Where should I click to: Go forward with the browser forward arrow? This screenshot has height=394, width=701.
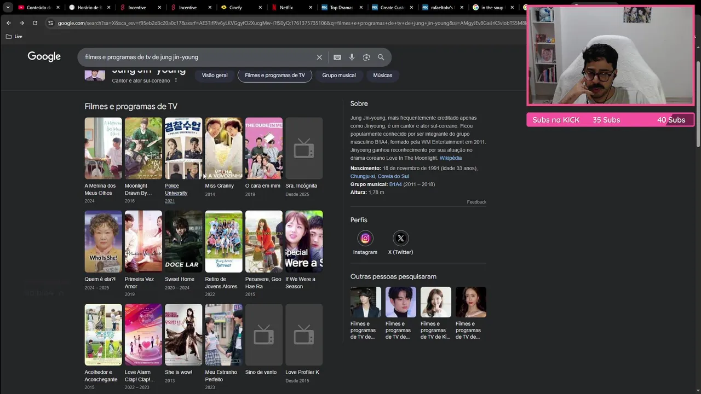pyautogui.click(x=21, y=23)
